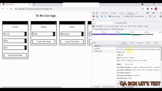Activate the DevTools inspect element picker
Viewport: 162px width, 91px height.
[93, 13]
